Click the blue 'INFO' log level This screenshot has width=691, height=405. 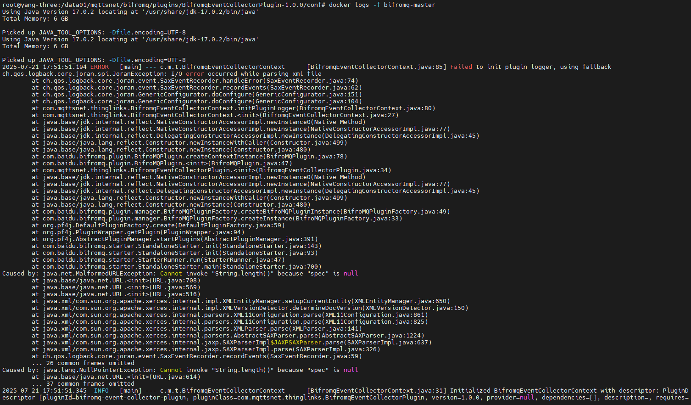click(x=101, y=391)
